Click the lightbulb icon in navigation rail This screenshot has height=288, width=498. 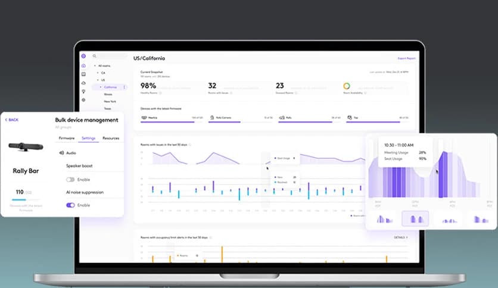[83, 91]
